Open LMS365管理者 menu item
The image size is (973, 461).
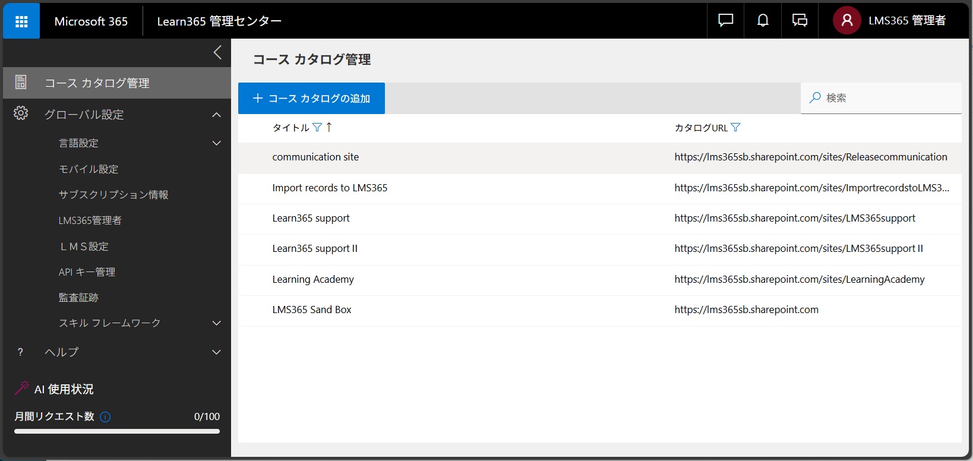(x=90, y=220)
